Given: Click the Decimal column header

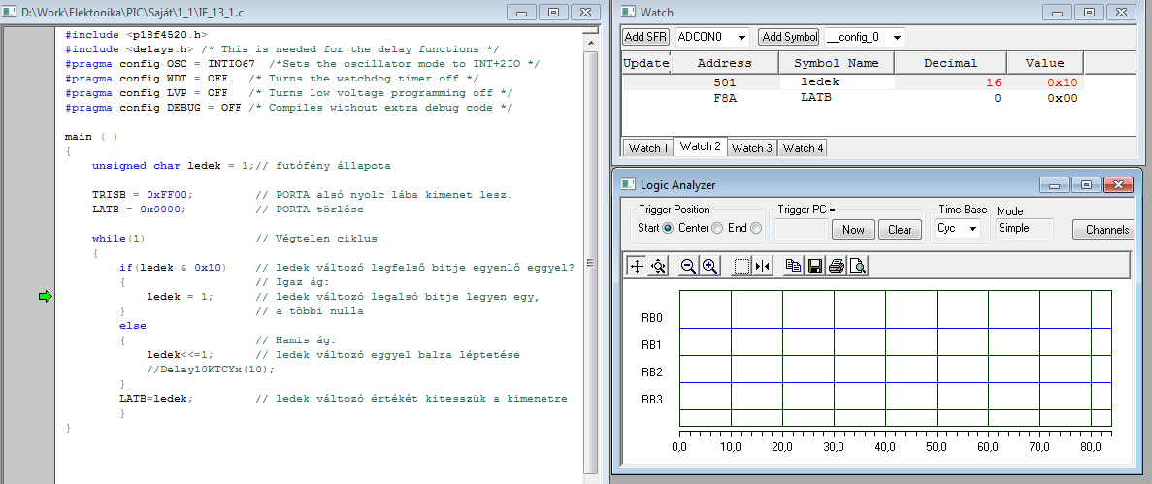Looking at the screenshot, I should 950,63.
